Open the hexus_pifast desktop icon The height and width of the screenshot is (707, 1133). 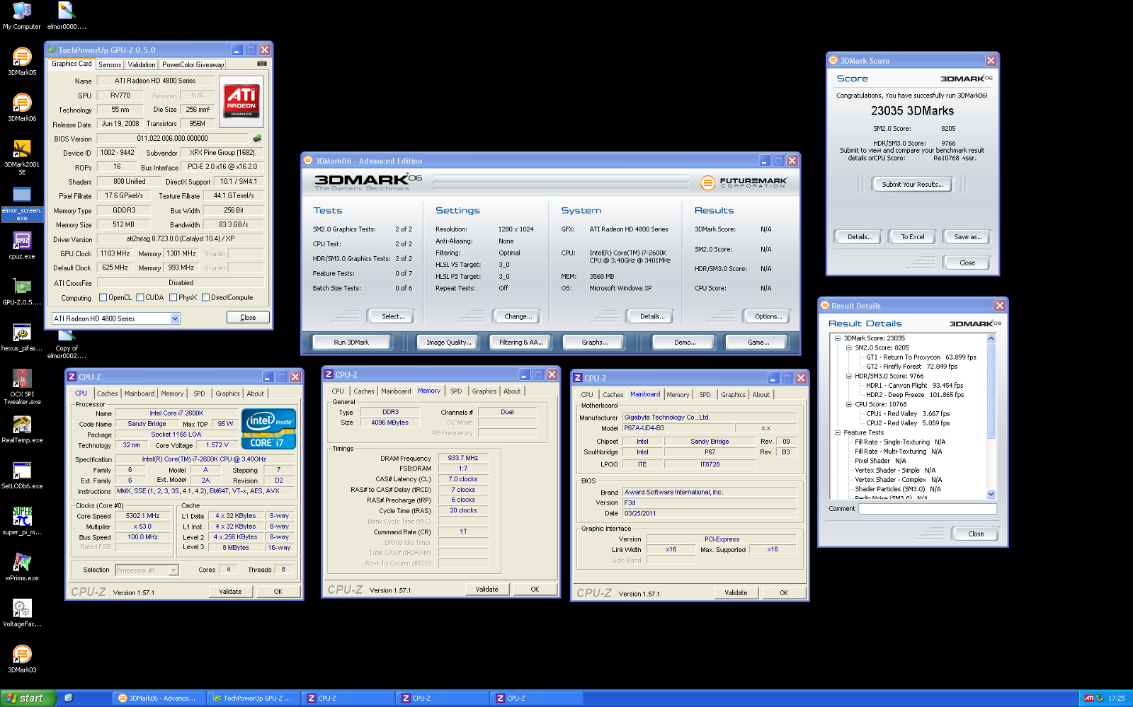coord(22,338)
